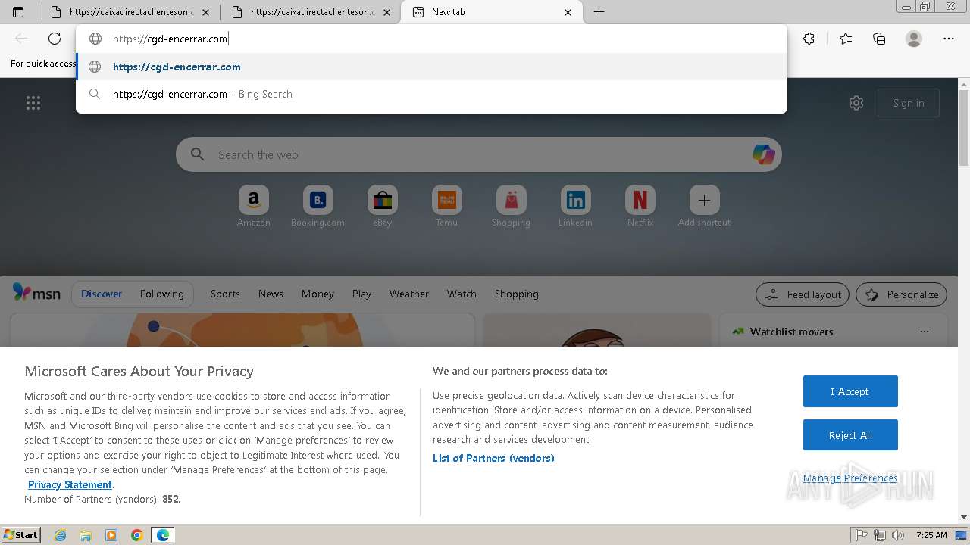Viewport: 970px width, 545px height.
Task: Open the Play category
Action: 361,294
